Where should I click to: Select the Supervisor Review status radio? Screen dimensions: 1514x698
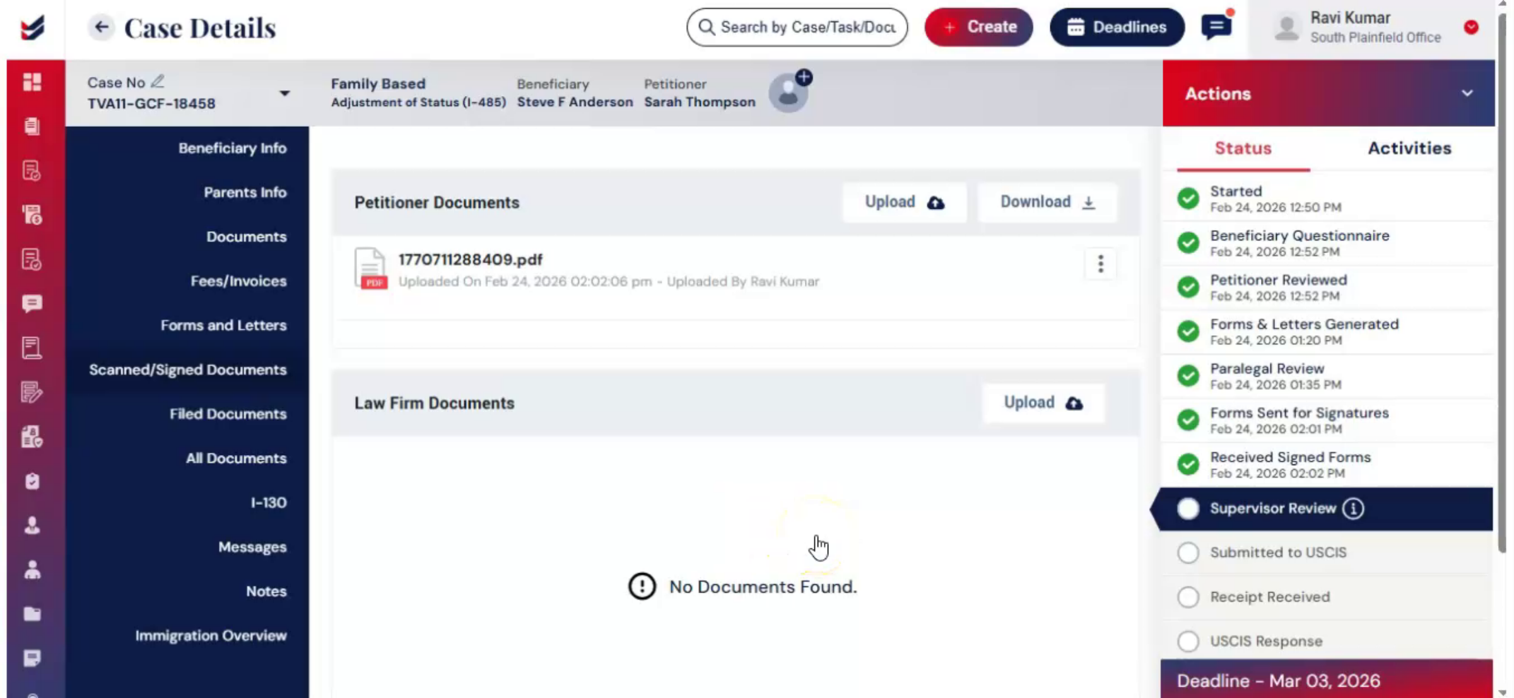click(1188, 509)
